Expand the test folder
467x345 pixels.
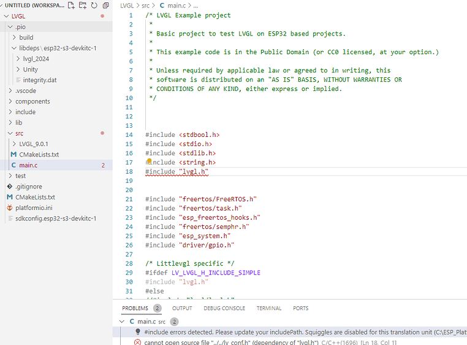10,176
